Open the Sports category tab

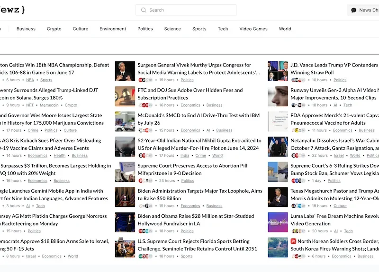point(199,29)
